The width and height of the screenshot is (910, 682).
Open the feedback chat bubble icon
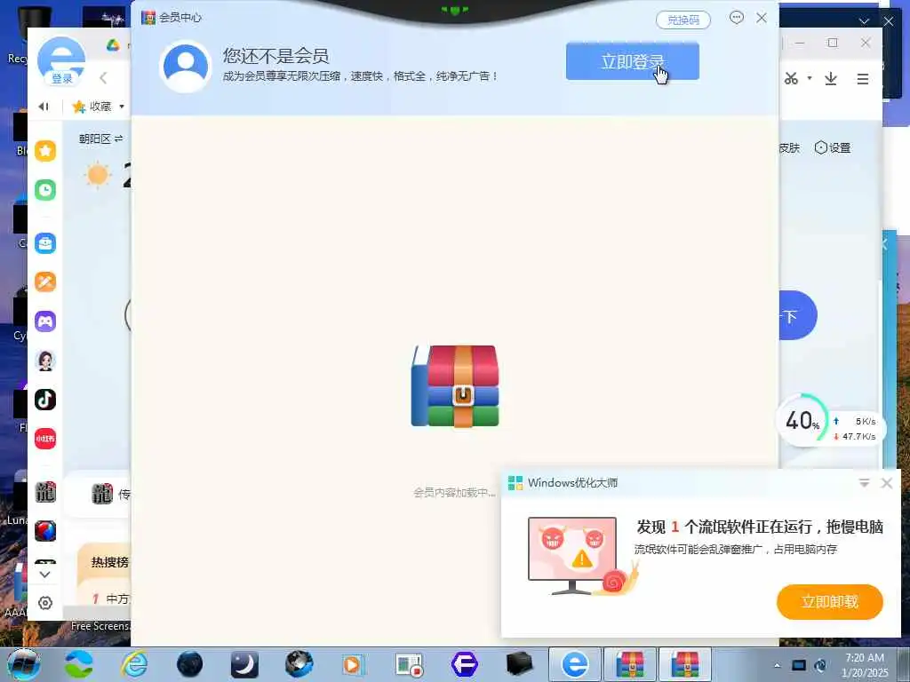coord(737,18)
